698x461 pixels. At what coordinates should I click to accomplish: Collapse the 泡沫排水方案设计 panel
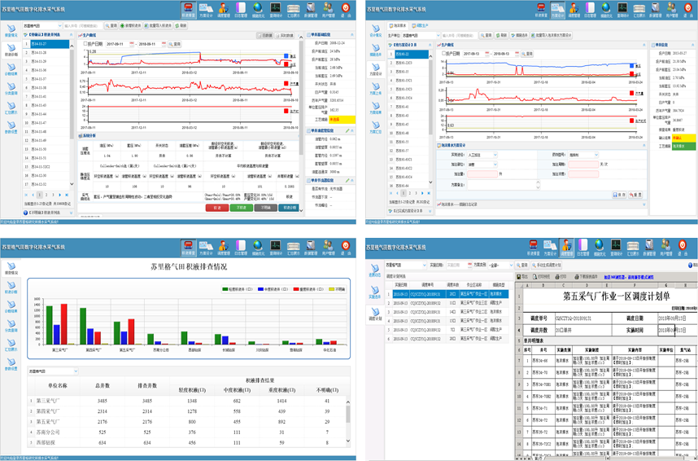pyautogui.click(x=643, y=146)
